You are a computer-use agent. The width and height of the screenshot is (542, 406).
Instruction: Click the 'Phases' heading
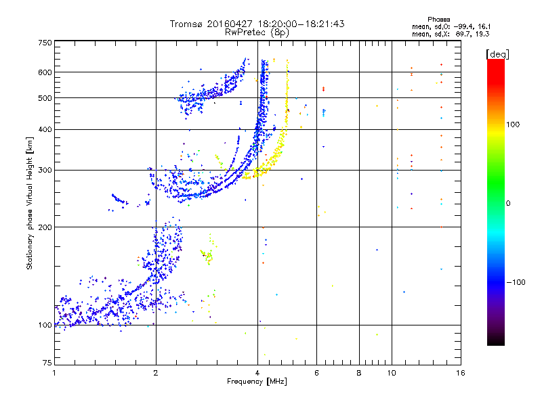(438, 20)
